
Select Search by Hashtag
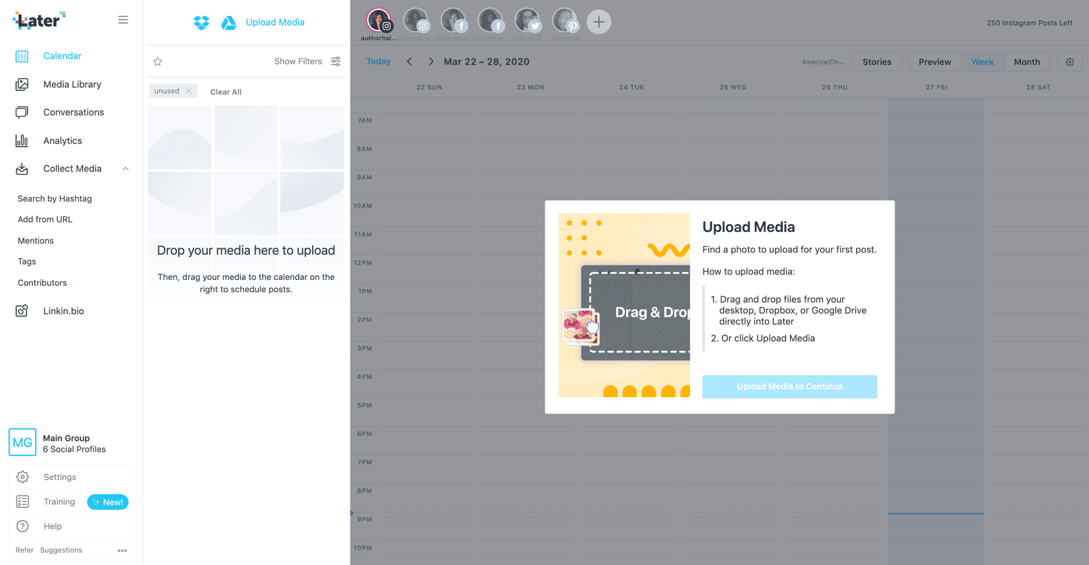click(x=54, y=198)
